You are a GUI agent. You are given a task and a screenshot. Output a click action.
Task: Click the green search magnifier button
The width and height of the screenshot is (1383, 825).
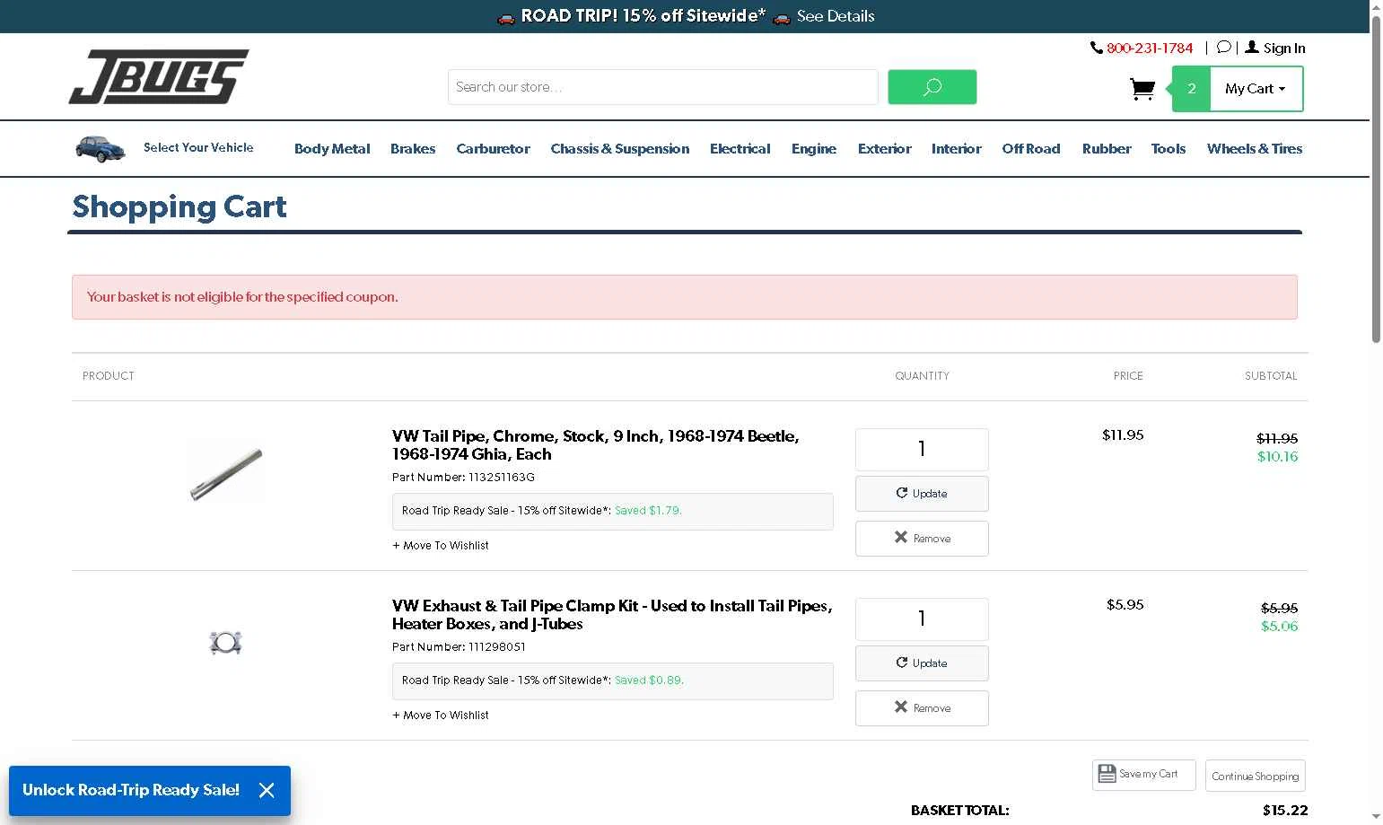(x=932, y=87)
